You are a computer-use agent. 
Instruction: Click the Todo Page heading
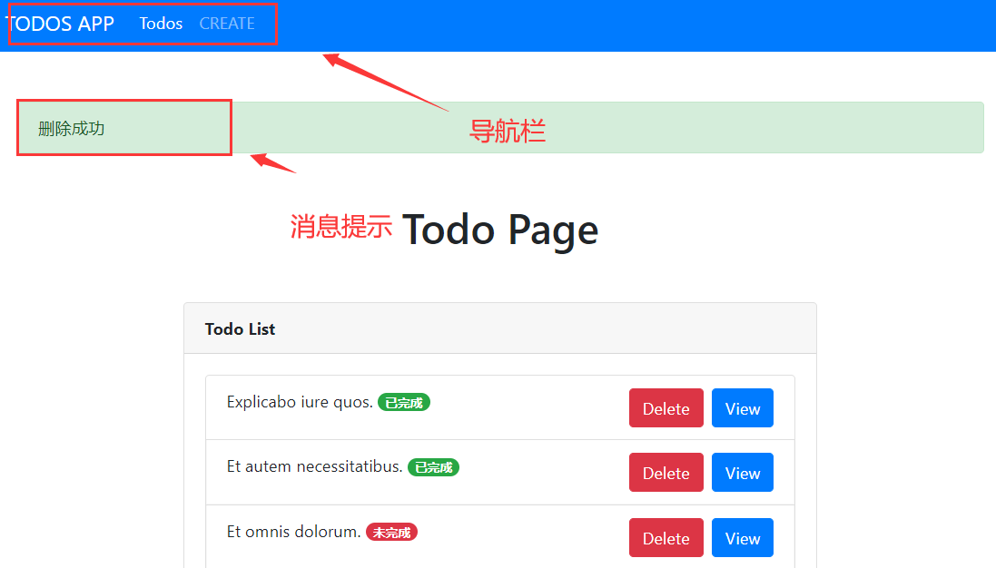click(500, 230)
